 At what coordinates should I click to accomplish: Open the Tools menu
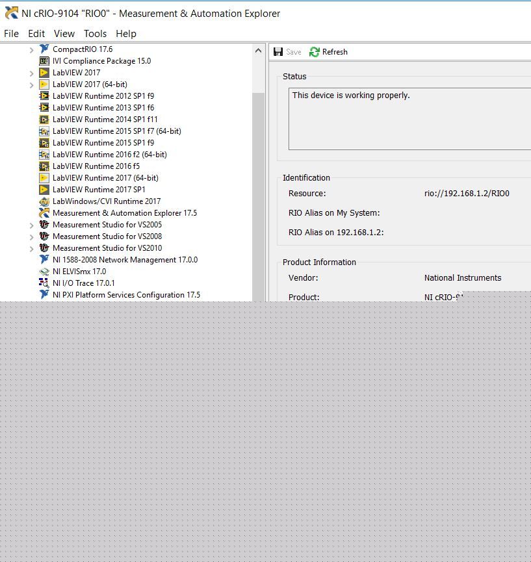95,34
